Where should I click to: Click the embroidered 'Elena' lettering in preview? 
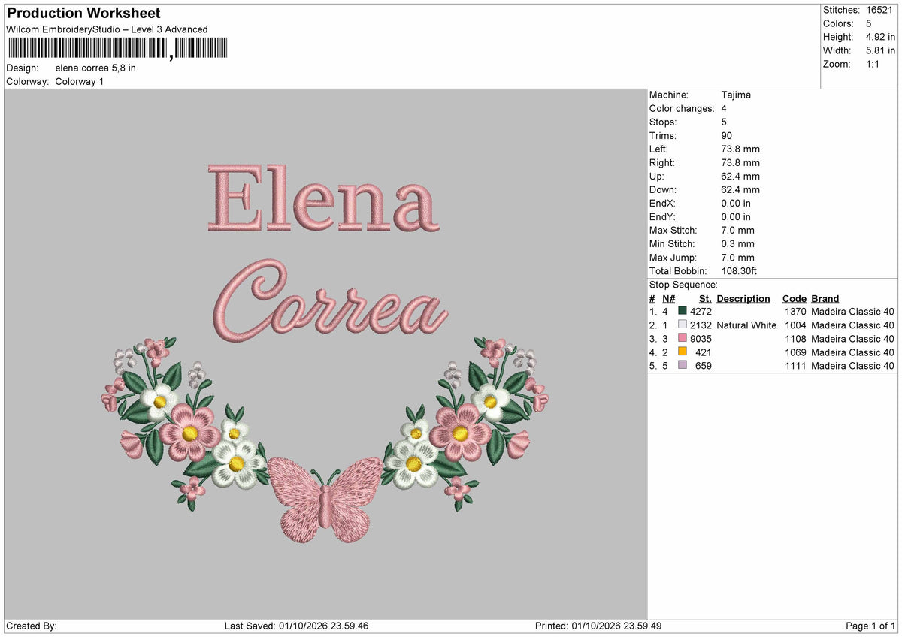pyautogui.click(x=323, y=198)
